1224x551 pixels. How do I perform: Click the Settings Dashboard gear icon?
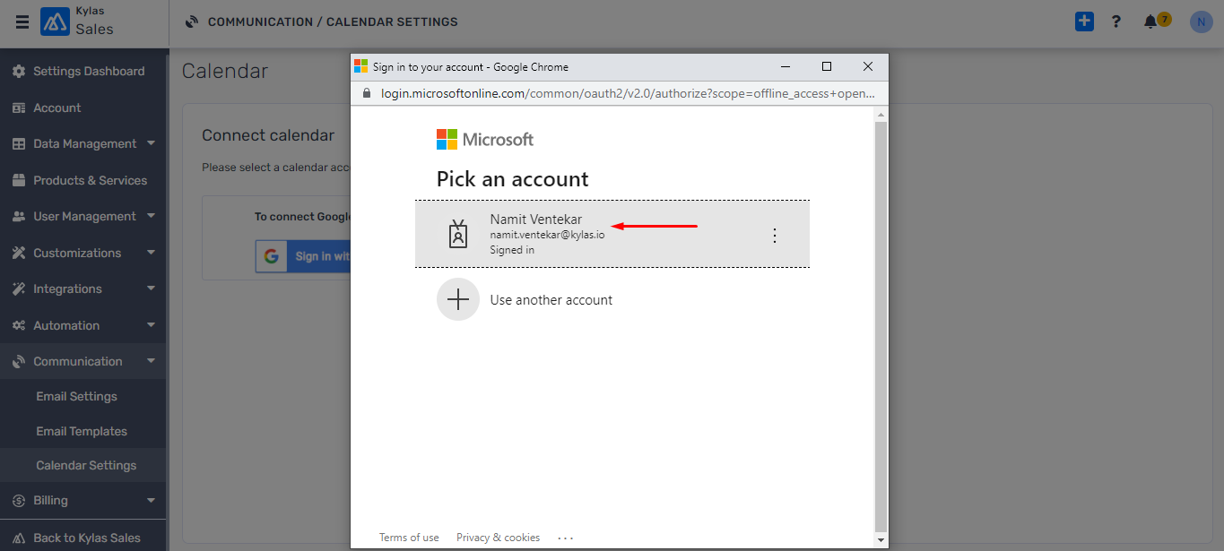(18, 71)
